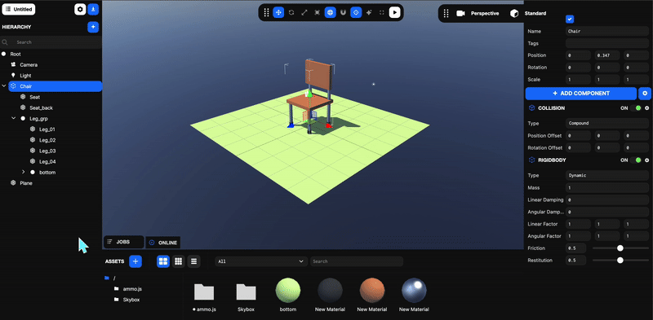The width and height of the screenshot is (653, 320).
Task: Select the Seat entity
Action: tap(34, 97)
